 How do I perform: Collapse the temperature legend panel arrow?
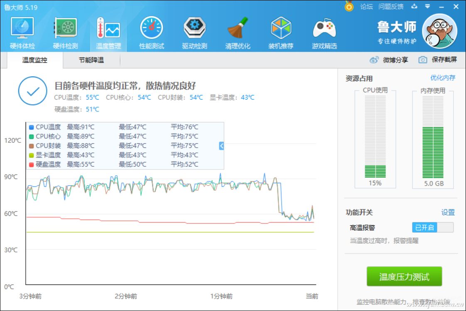coord(221,146)
